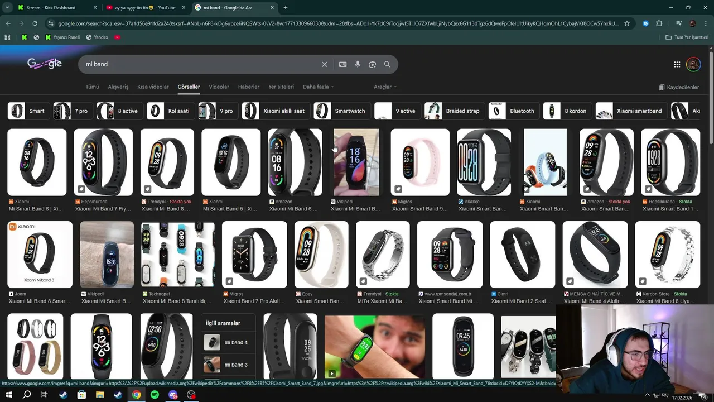Open the Chrome extensions puzzle icon

coord(659,23)
